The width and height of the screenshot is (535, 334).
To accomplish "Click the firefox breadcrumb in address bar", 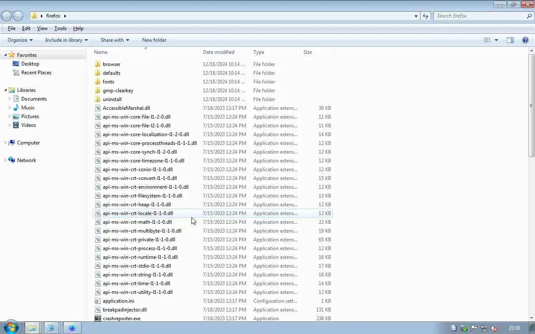I will [x=53, y=16].
